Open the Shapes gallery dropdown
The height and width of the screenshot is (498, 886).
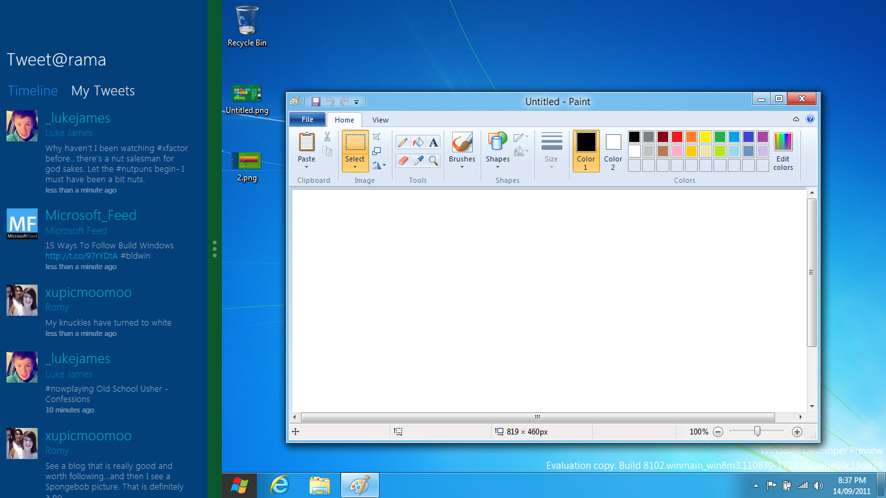[497, 167]
